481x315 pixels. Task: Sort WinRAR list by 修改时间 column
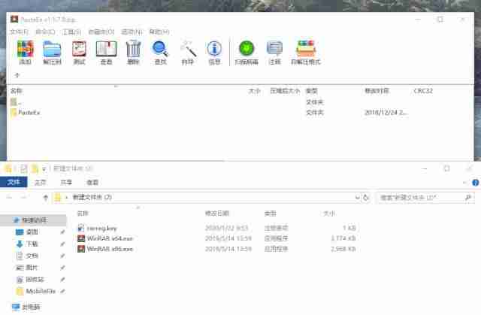(377, 91)
